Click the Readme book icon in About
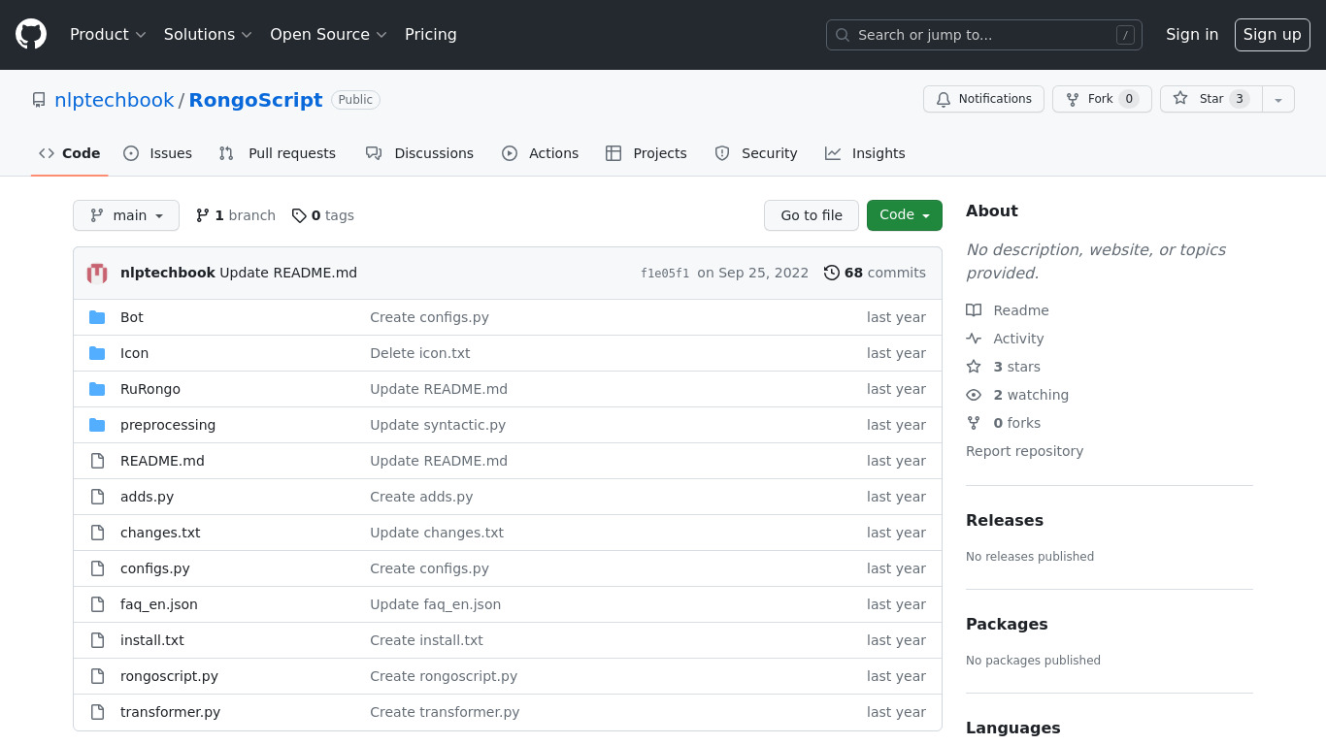Viewport: 1326px width, 745px height. pos(974,310)
